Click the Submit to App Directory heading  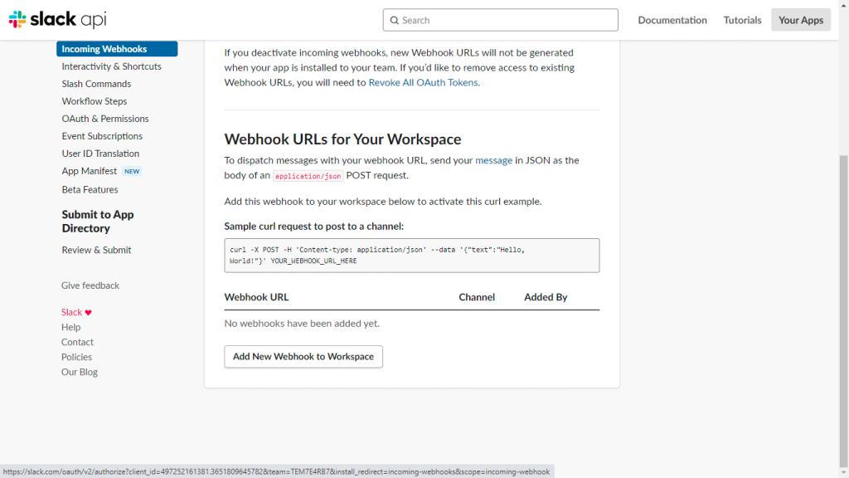coord(98,221)
